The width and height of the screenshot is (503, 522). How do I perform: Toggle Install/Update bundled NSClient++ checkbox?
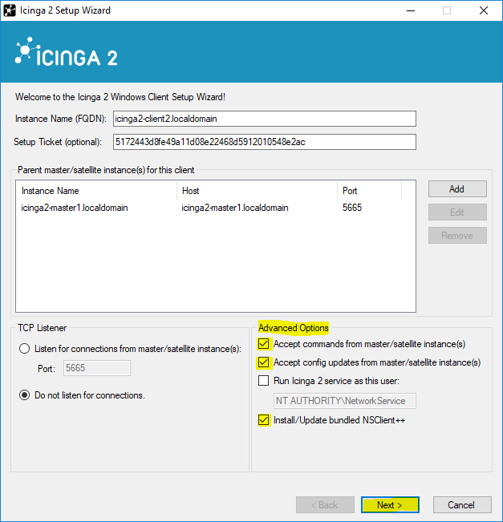coord(263,420)
